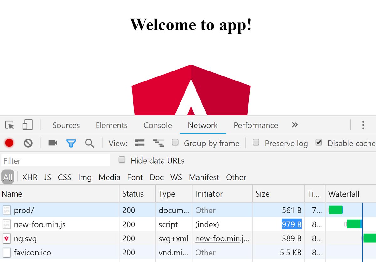Toggle the filter funnel icon
This screenshot has width=376, height=262.
click(71, 144)
